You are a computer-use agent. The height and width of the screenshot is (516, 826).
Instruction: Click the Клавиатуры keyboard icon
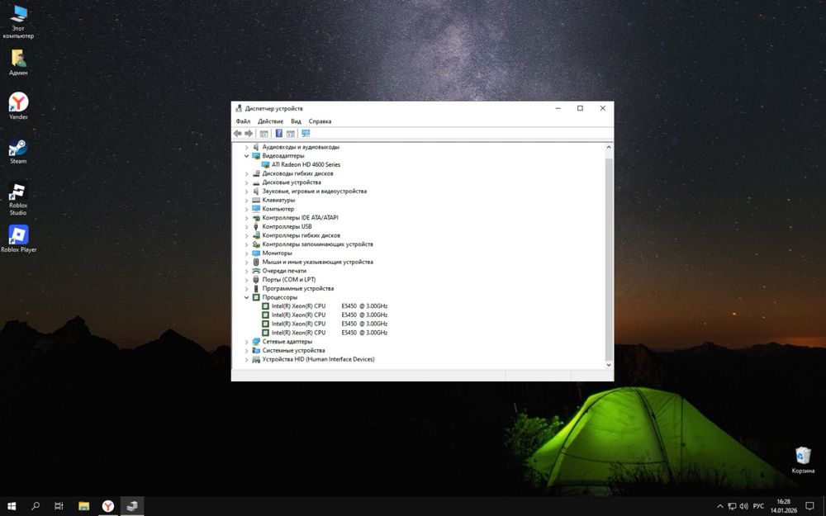pyautogui.click(x=256, y=200)
